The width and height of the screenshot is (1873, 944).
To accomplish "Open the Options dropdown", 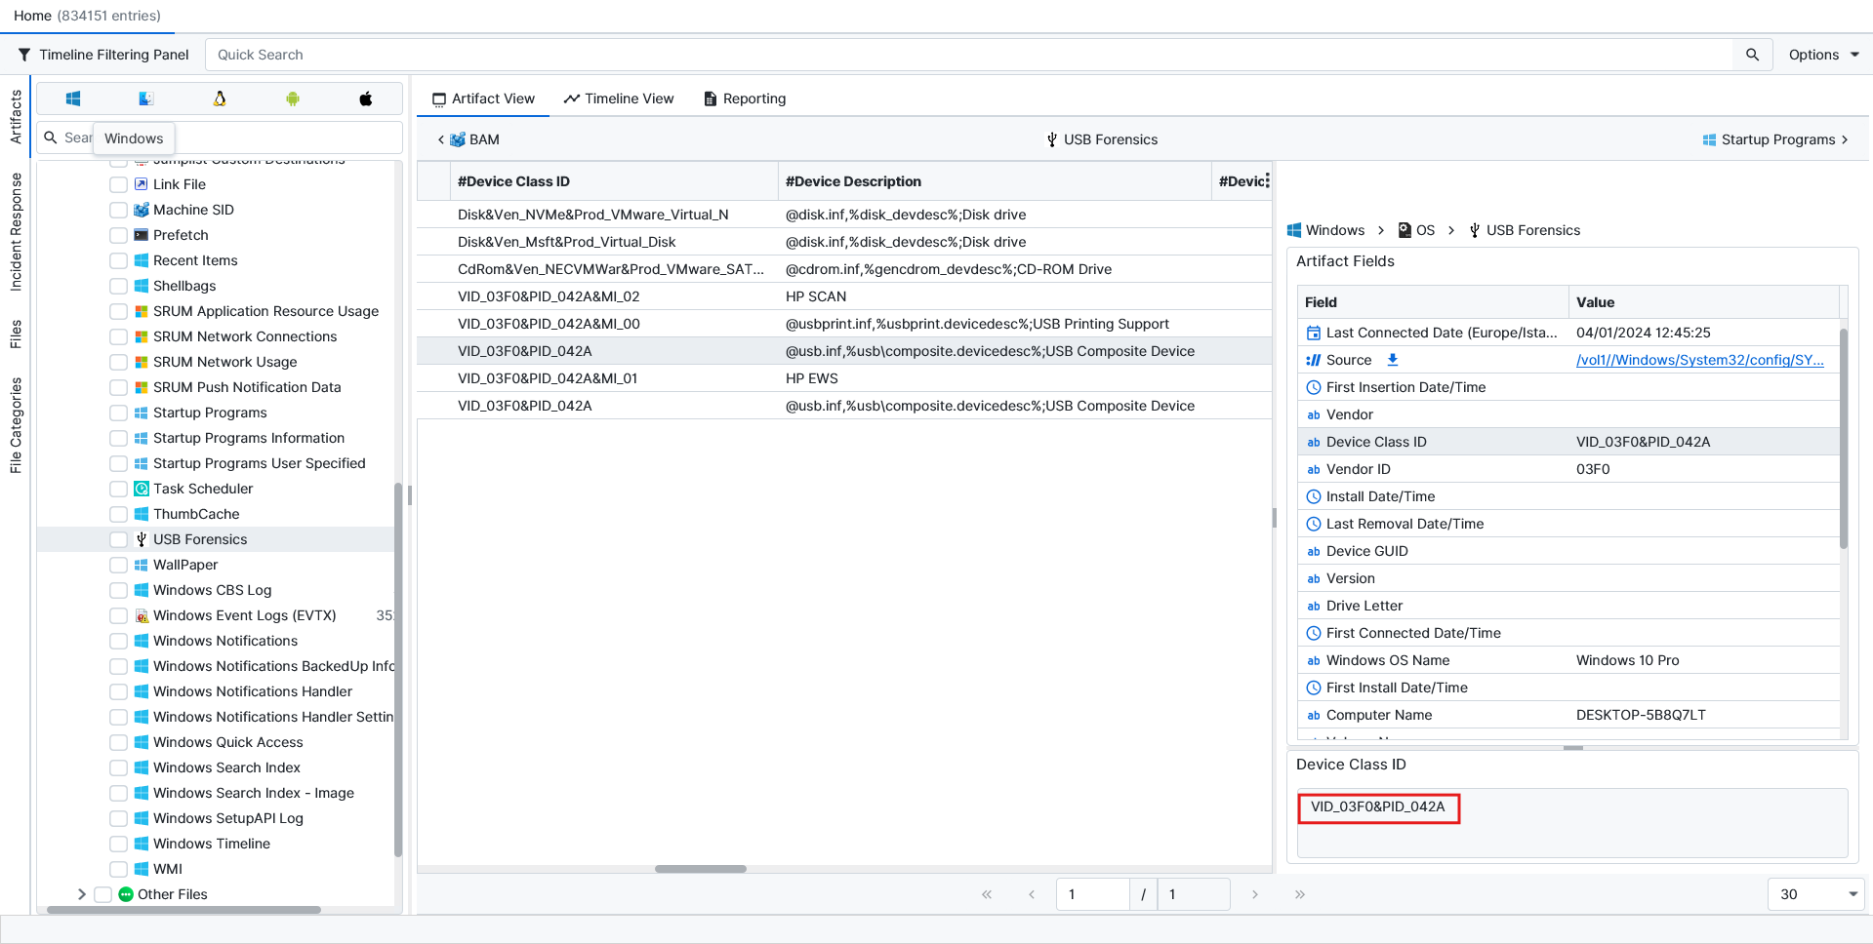I will point(1823,55).
